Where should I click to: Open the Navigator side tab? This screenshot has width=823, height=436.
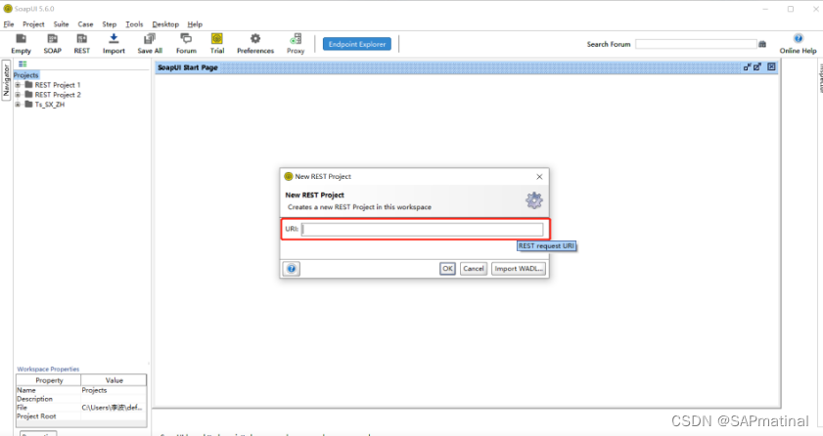(x=6, y=80)
